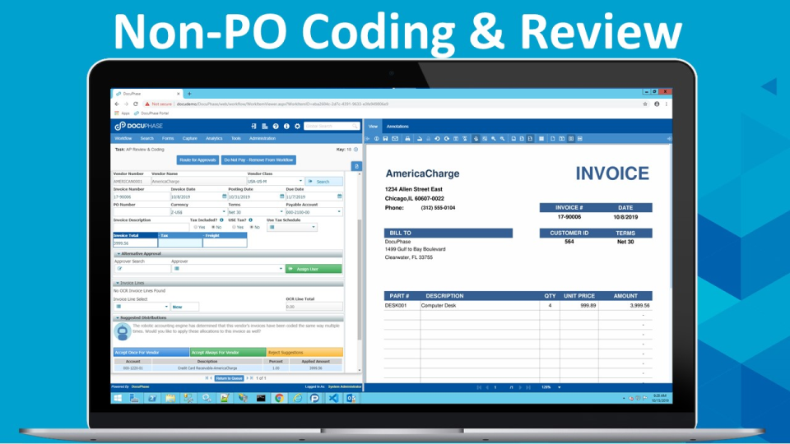Select Yes for USE Tax
The image size is (790, 444).
click(234, 228)
